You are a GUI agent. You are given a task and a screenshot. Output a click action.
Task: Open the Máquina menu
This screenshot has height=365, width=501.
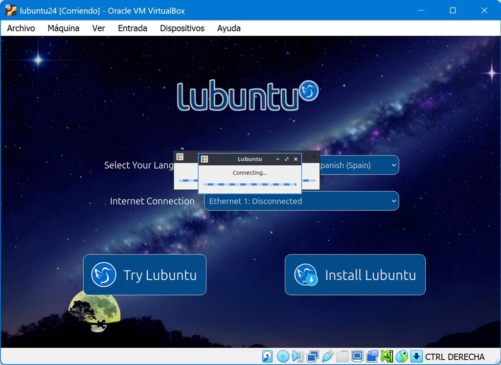click(x=63, y=28)
